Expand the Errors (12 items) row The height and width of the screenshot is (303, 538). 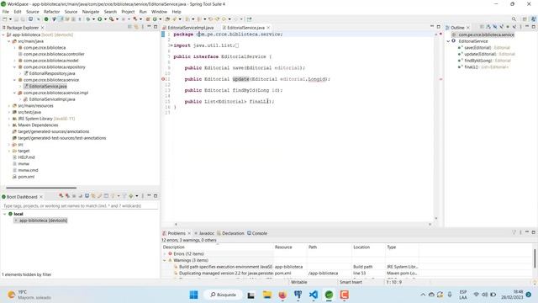click(165, 254)
